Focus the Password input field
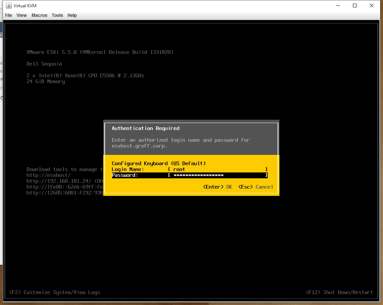The height and width of the screenshot is (305, 383). pos(218,175)
